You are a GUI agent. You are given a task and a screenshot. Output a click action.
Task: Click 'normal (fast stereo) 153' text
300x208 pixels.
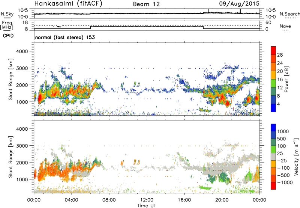point(65,37)
